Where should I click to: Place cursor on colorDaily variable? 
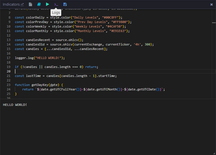coord(35,17)
